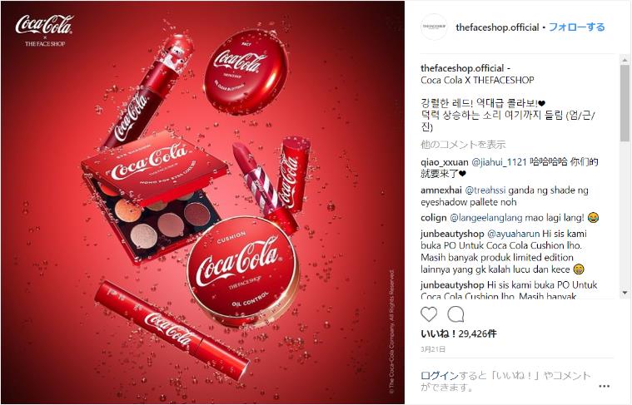The image size is (632, 405).
Task: Click scrollbar down arrow in comments
Action: tap(625, 293)
